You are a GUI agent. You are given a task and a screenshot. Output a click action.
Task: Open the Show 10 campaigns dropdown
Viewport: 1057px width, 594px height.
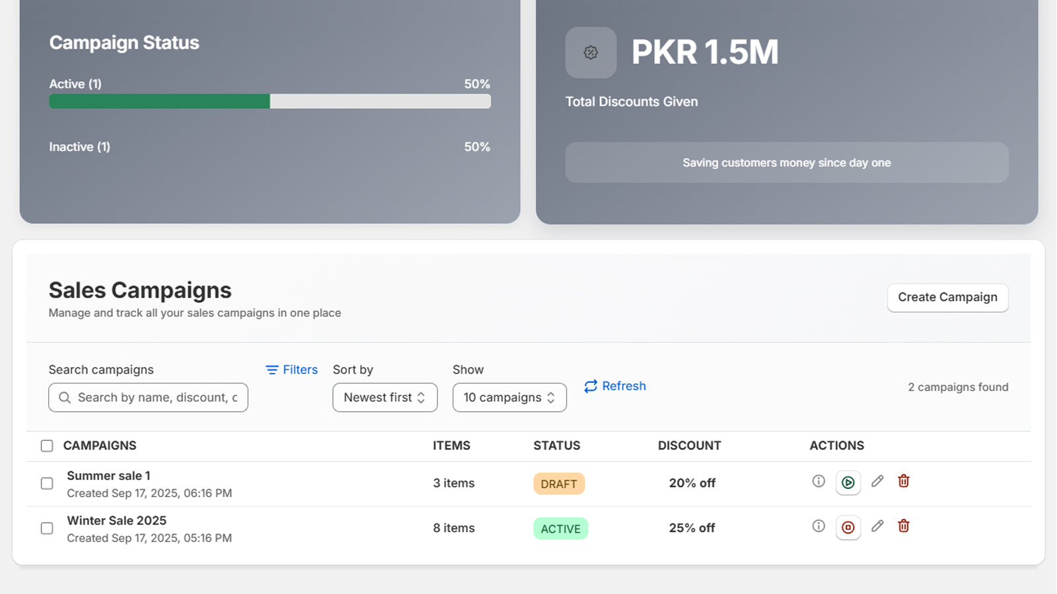509,397
